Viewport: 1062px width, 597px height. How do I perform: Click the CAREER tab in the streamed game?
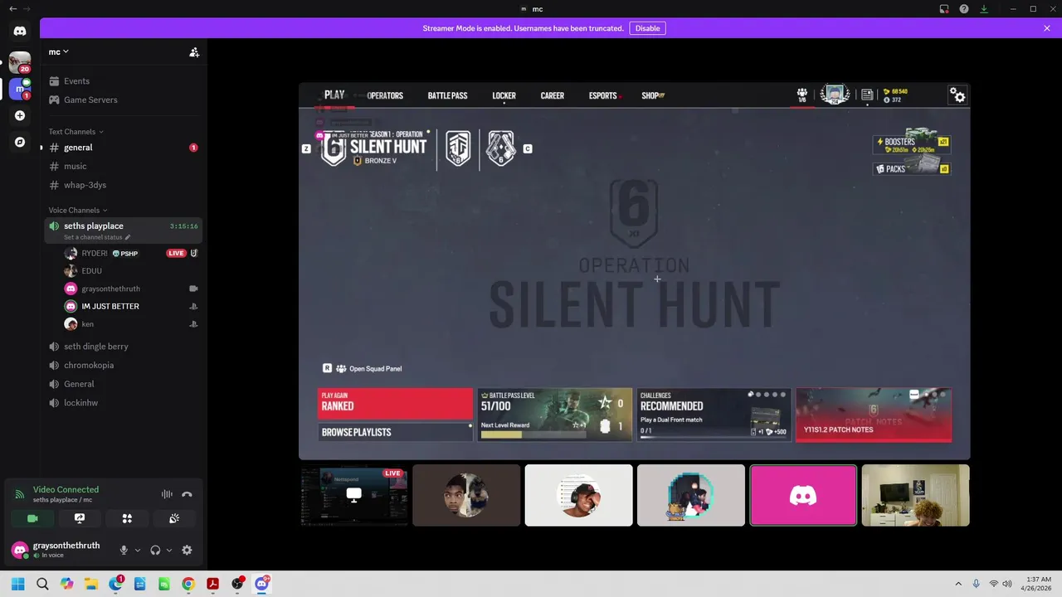pos(552,95)
